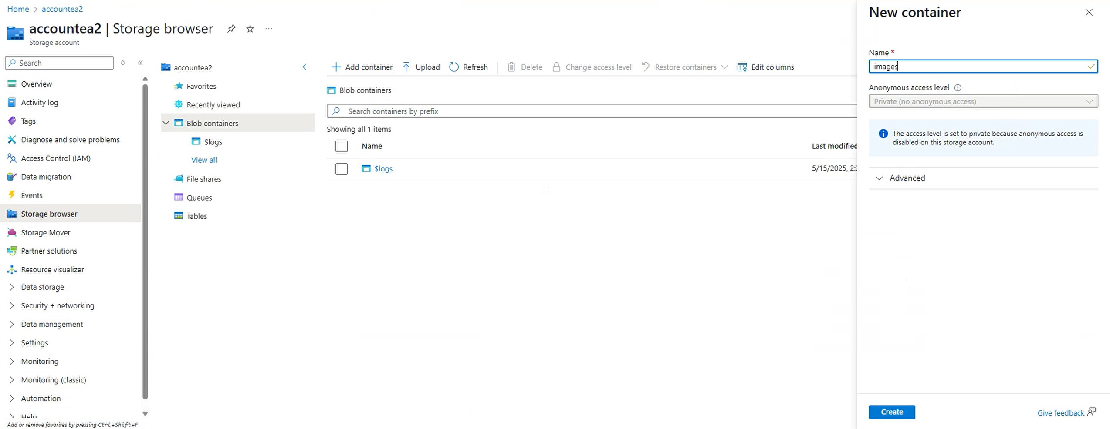Image resolution: width=1110 pixels, height=429 pixels.
Task: Expand the Settings section
Action: [12, 343]
